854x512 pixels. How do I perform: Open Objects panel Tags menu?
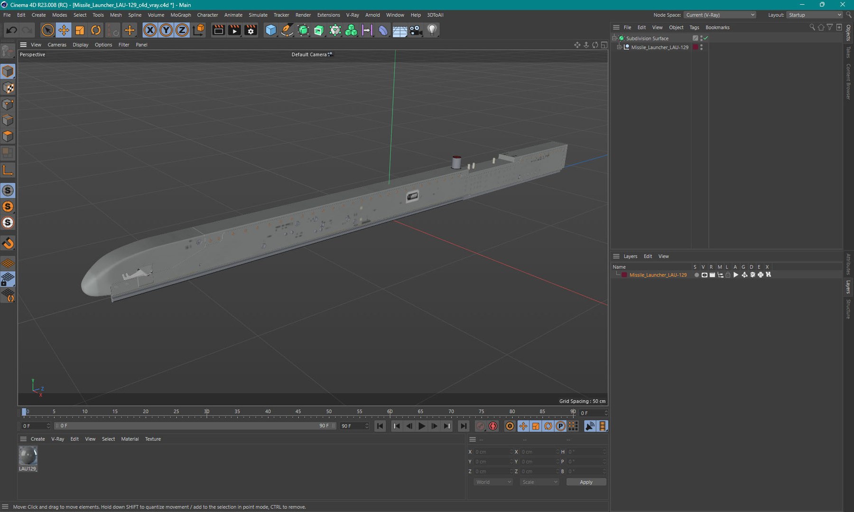[x=694, y=27]
